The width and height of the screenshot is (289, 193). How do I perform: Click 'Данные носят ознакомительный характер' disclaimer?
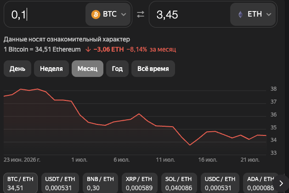pyautogui.click(x=67, y=39)
